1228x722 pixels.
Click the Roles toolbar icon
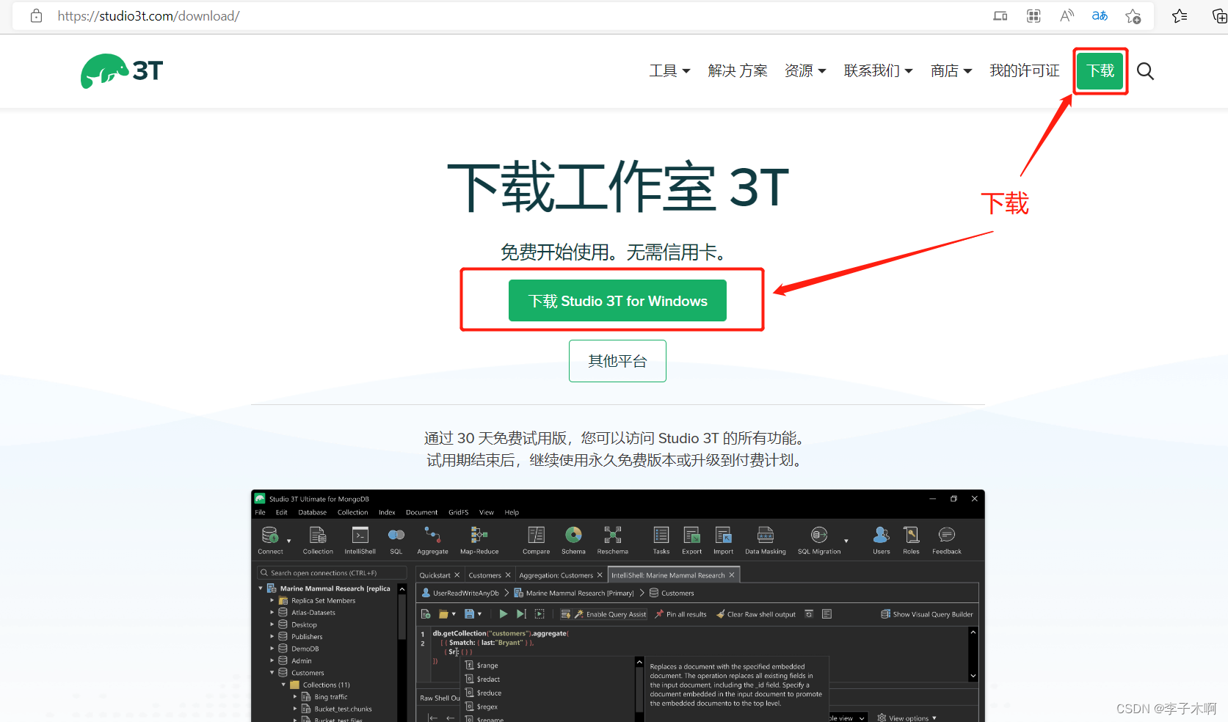pyautogui.click(x=911, y=540)
